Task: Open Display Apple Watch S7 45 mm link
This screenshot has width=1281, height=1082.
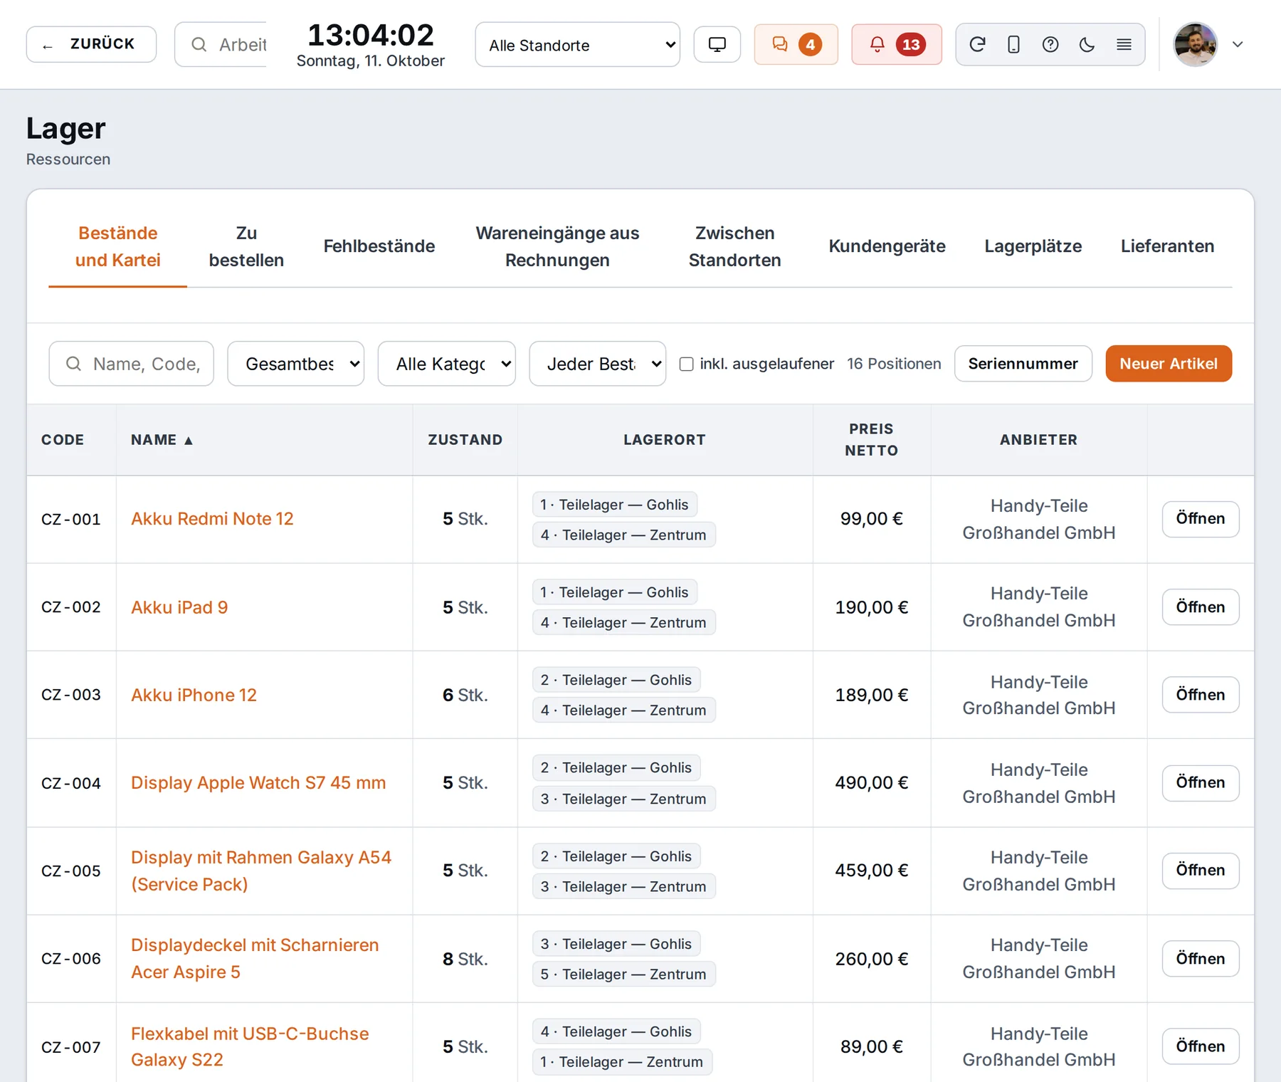Action: pyautogui.click(x=258, y=783)
